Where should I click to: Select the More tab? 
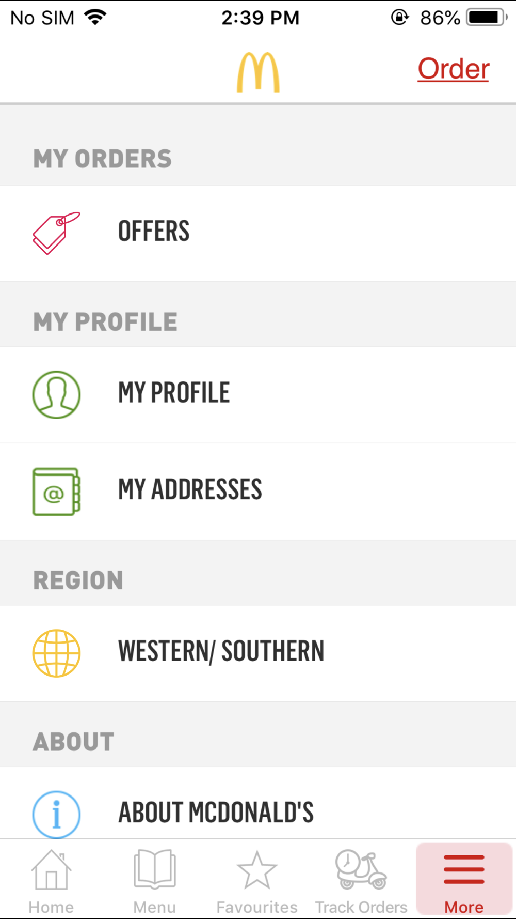[464, 880]
